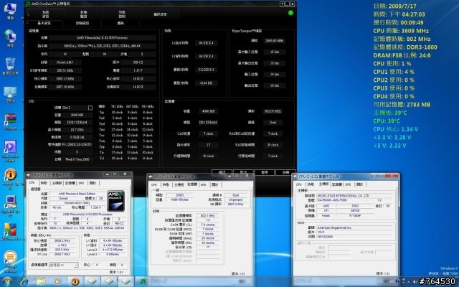
Task: Open 記憶體 tab in the left CPU-Z window
Action: coord(70,183)
